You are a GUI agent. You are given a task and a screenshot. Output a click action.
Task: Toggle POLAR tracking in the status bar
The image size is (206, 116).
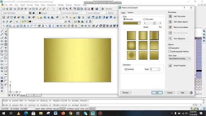56,109
